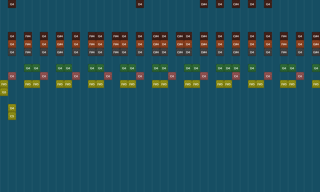Select the leftmost G4 in the top row

(12, 4)
